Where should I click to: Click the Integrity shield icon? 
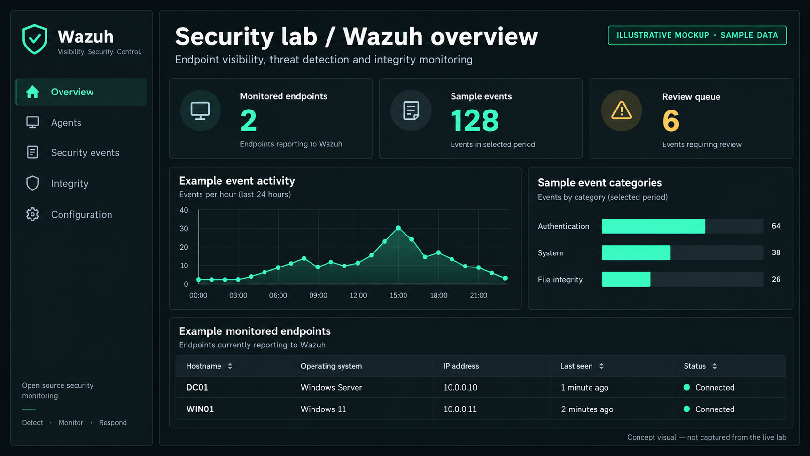click(32, 183)
